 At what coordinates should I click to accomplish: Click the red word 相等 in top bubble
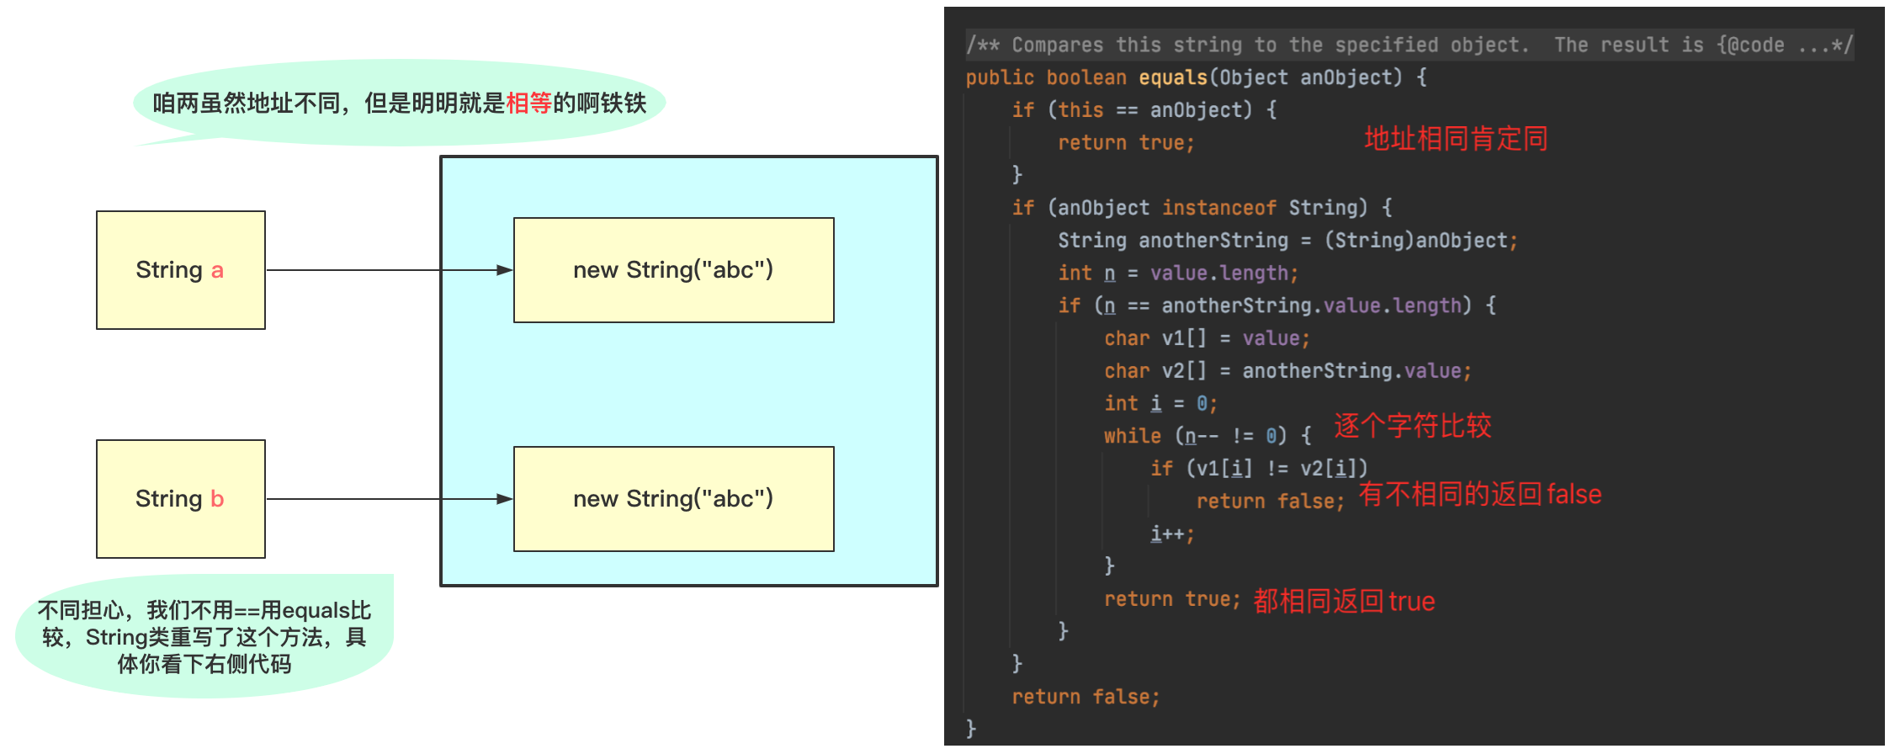click(528, 104)
